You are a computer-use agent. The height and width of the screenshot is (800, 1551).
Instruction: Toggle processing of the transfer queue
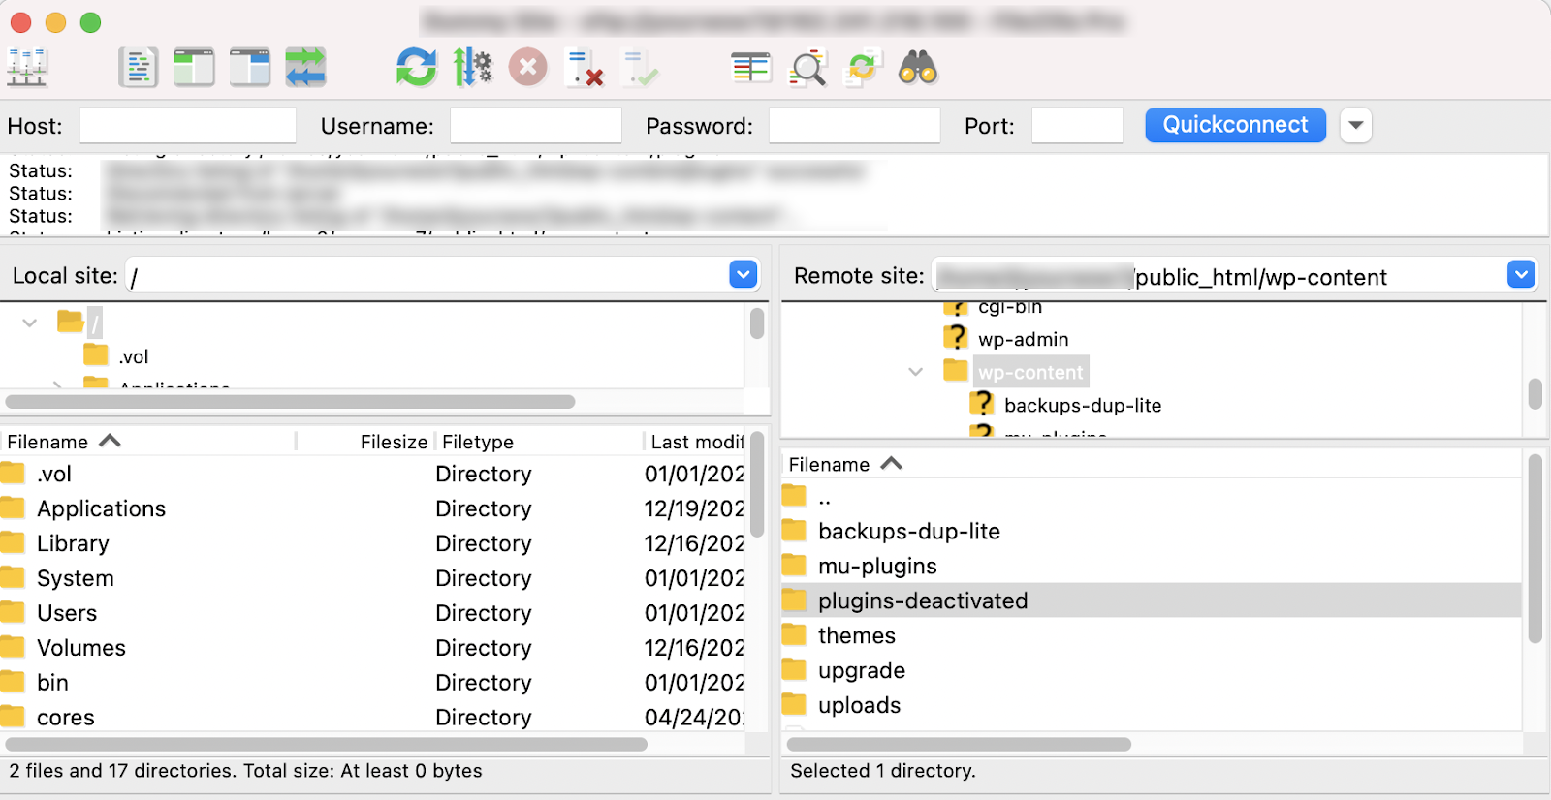(473, 68)
